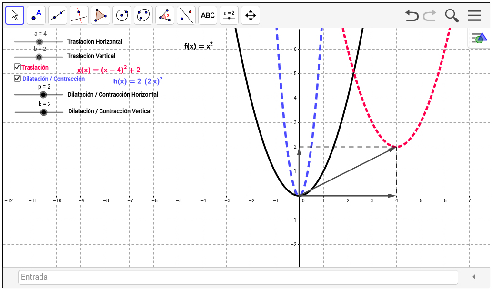Image resolution: width=492 pixels, height=290 pixels.
Task: Choose the Ellipse tool
Action: (x=143, y=15)
